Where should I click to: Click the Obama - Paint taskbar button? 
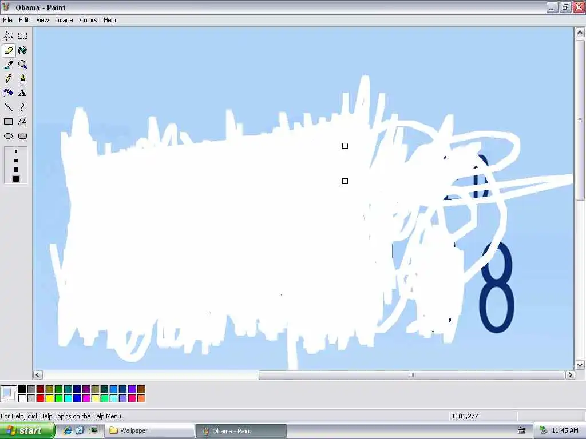point(241,431)
